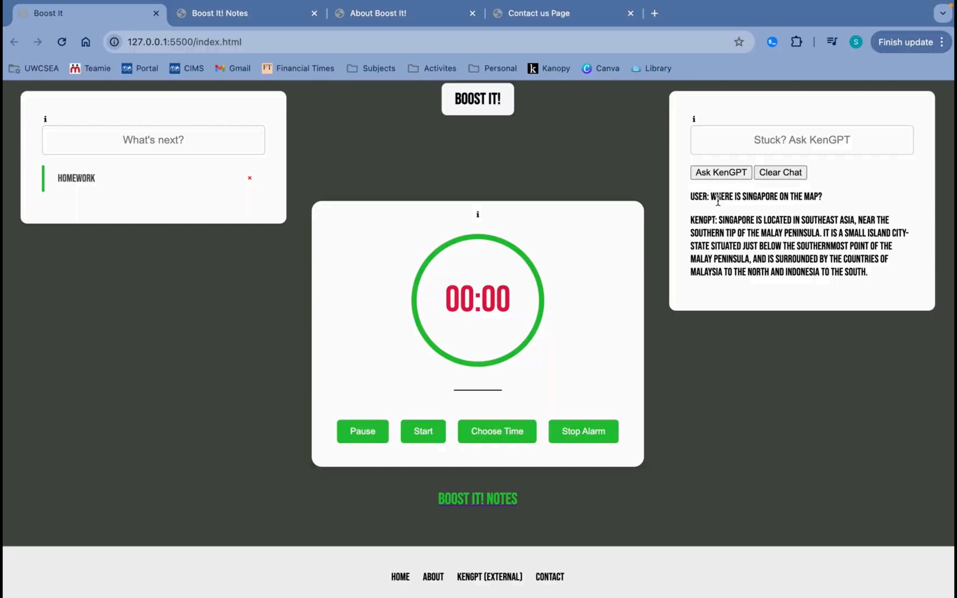Open the media control icon in toolbar
The height and width of the screenshot is (598, 957).
click(832, 42)
